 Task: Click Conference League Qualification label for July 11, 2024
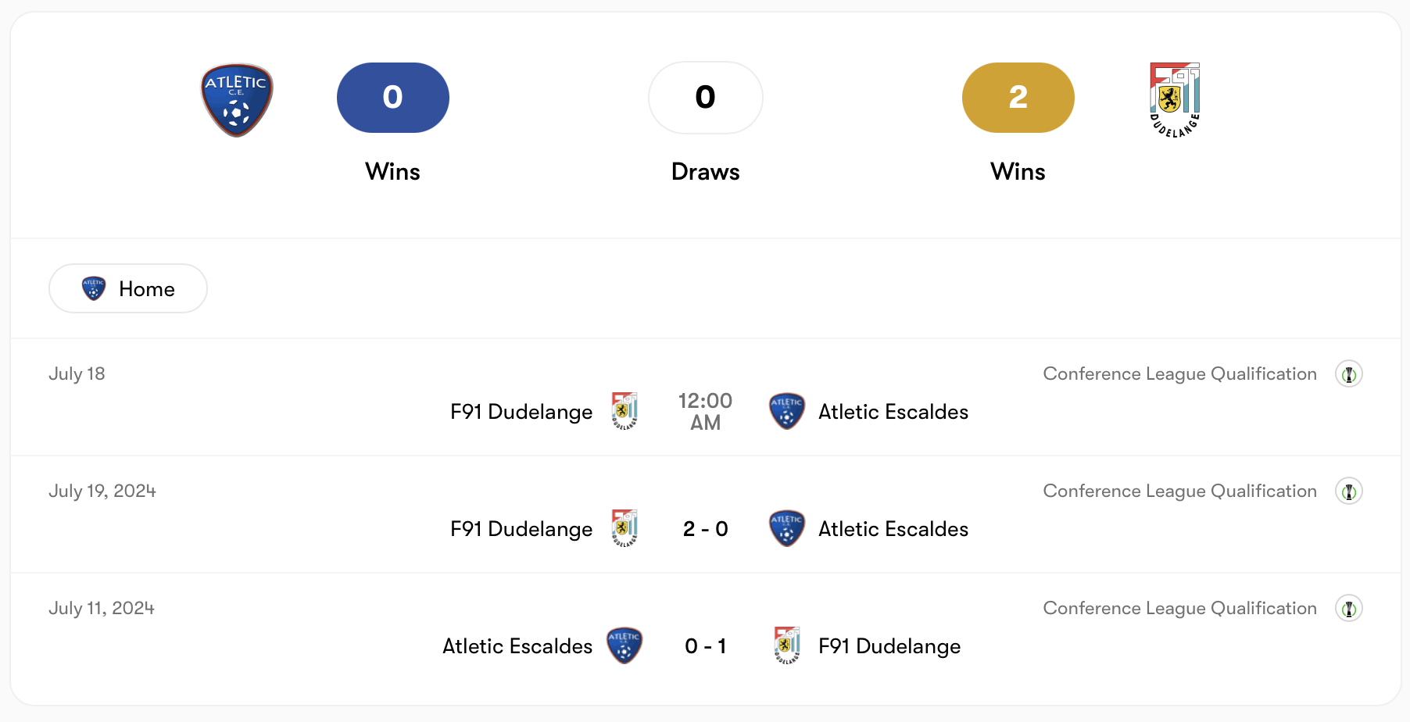point(1180,609)
